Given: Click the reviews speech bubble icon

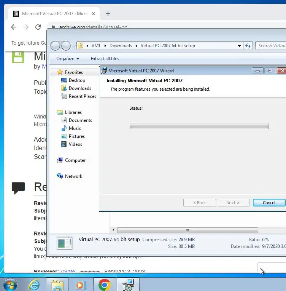Looking at the screenshot, I should pos(18,188).
